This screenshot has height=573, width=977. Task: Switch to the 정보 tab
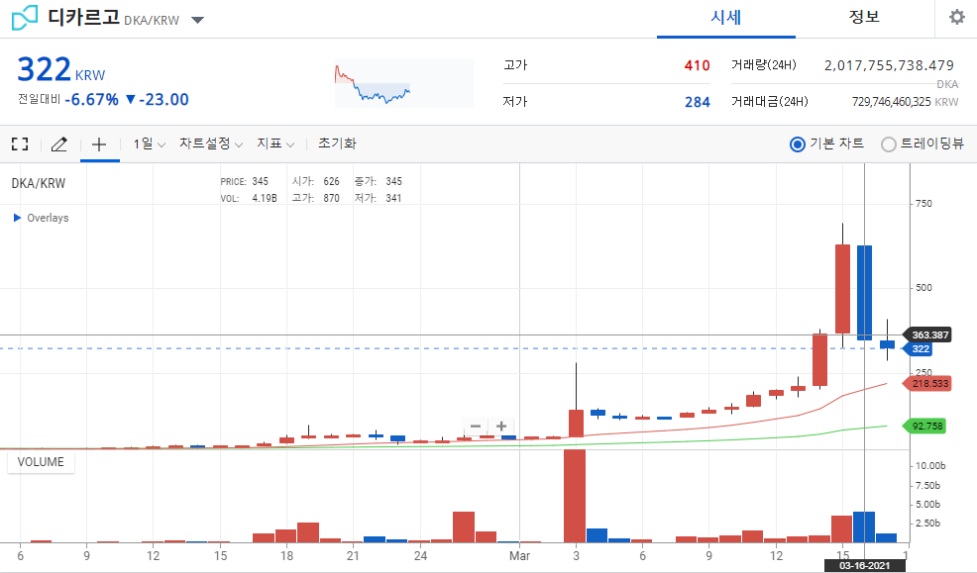click(x=864, y=18)
